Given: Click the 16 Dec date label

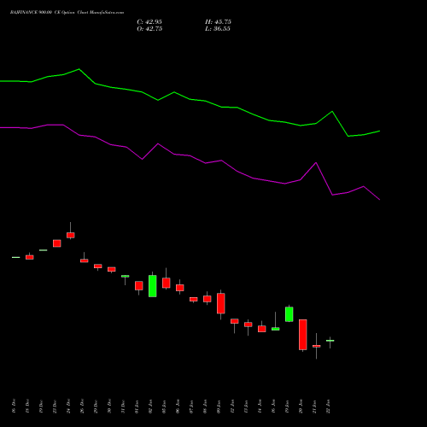Looking at the screenshot, I should (14, 407).
